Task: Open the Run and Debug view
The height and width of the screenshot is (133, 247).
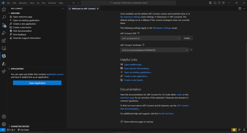Action: coord(4,33)
